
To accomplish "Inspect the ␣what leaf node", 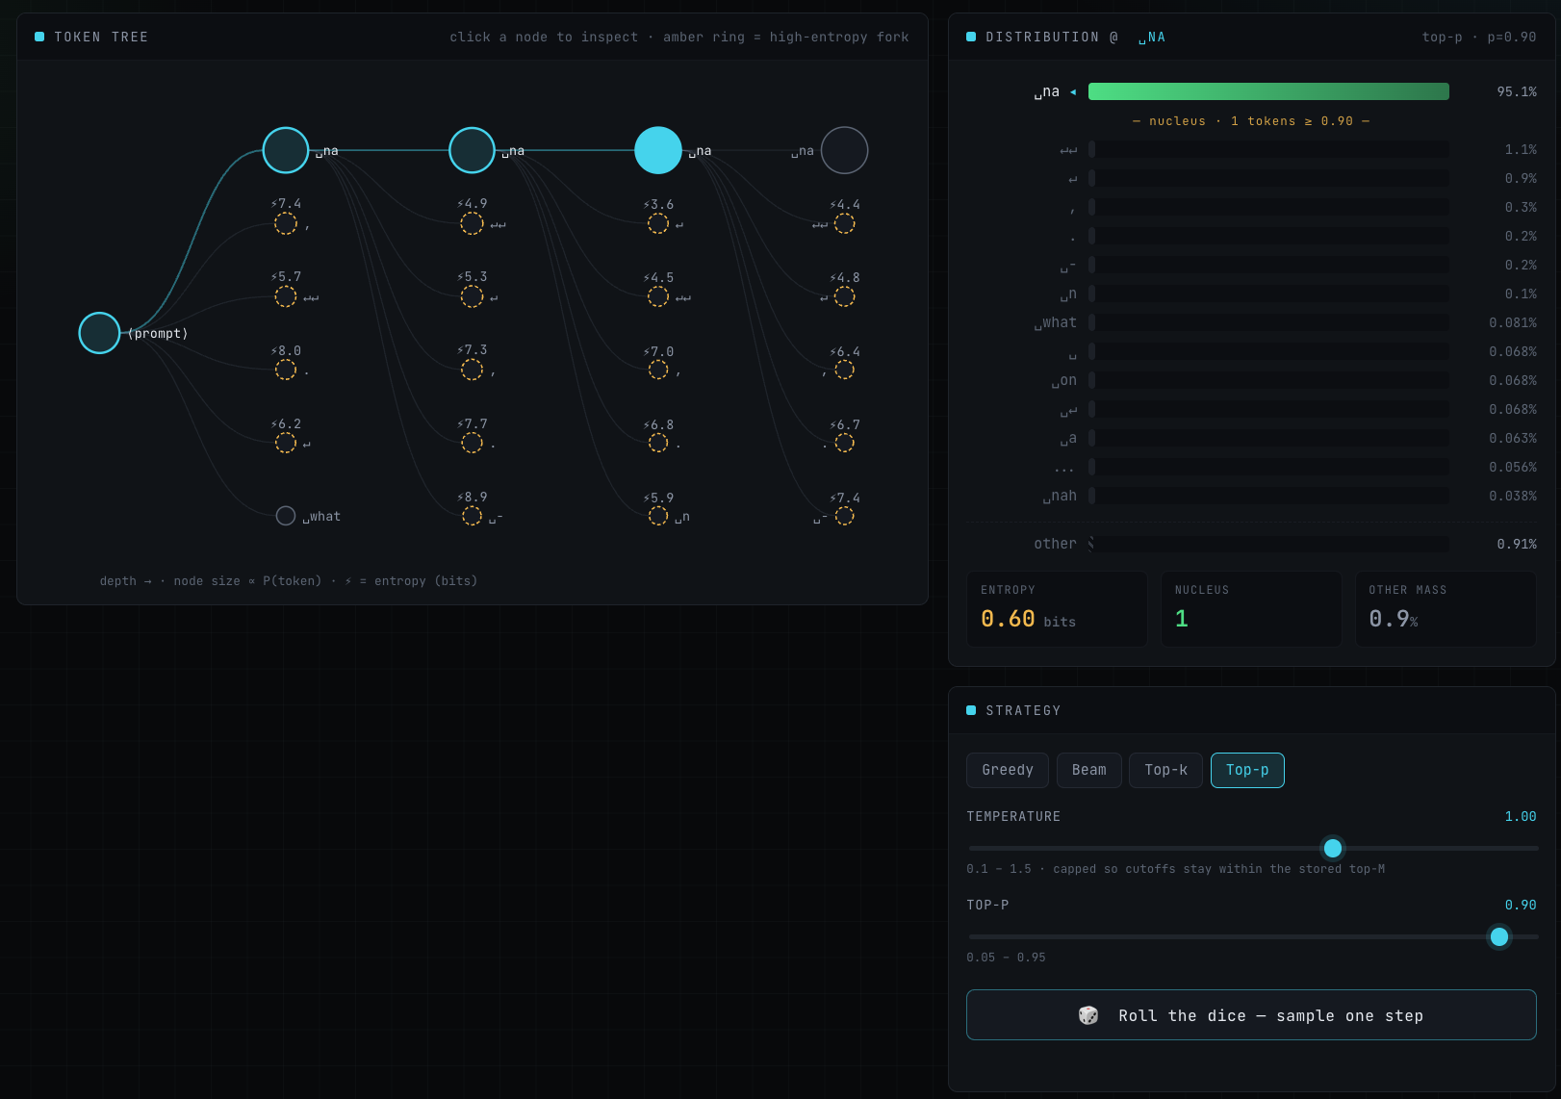I will click(x=286, y=516).
